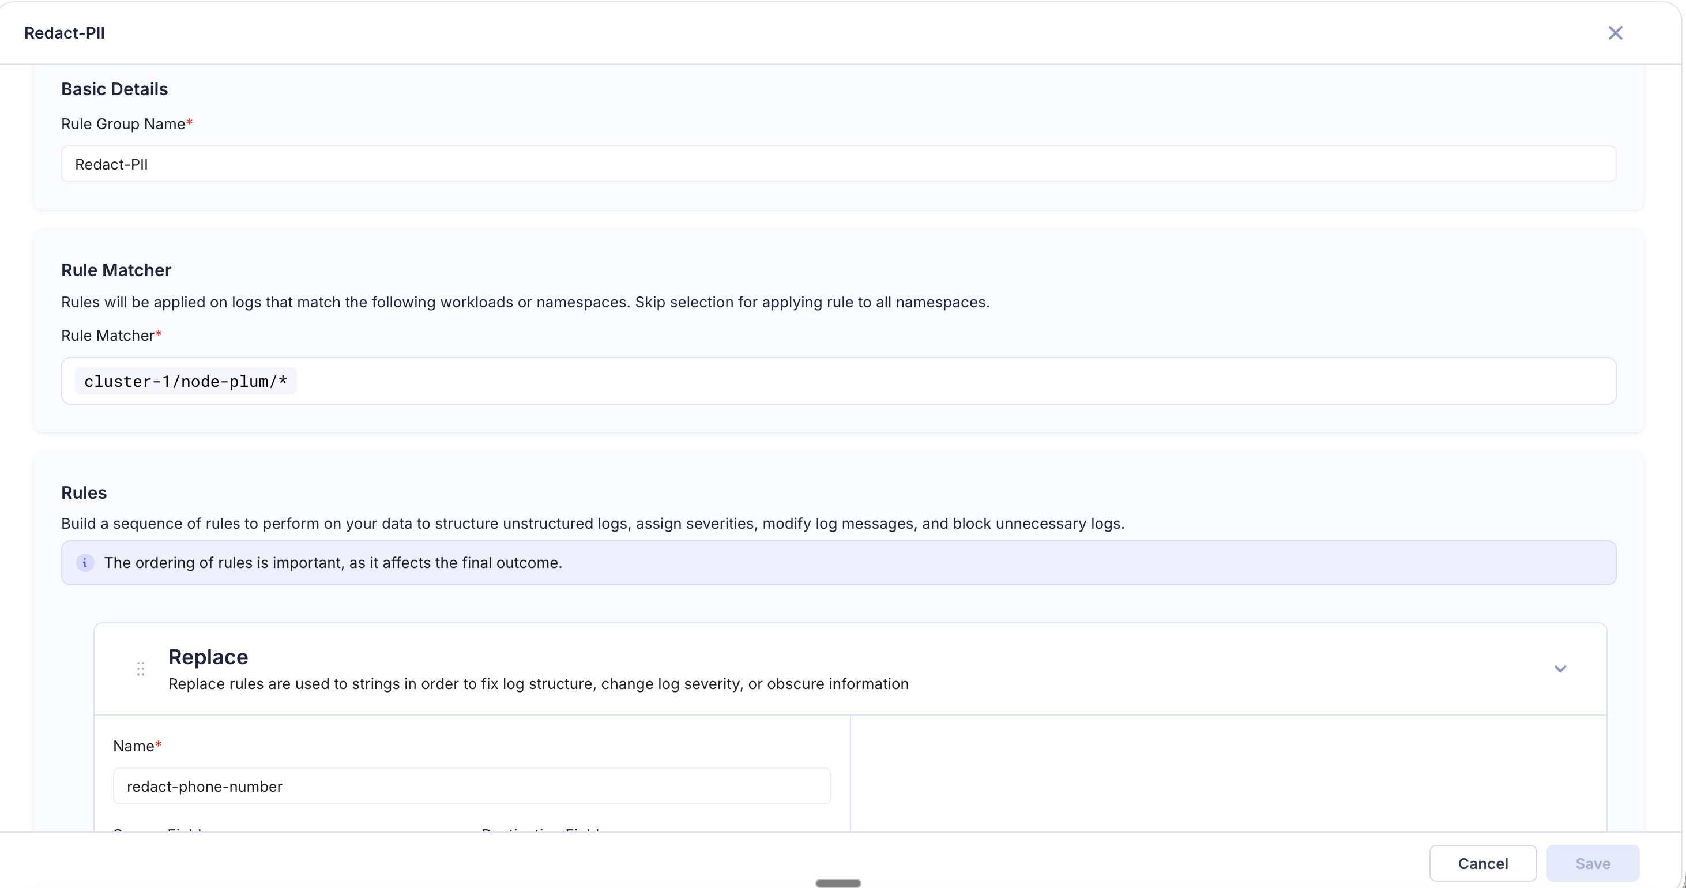Click the redact-phone-number Name field

point(471,786)
